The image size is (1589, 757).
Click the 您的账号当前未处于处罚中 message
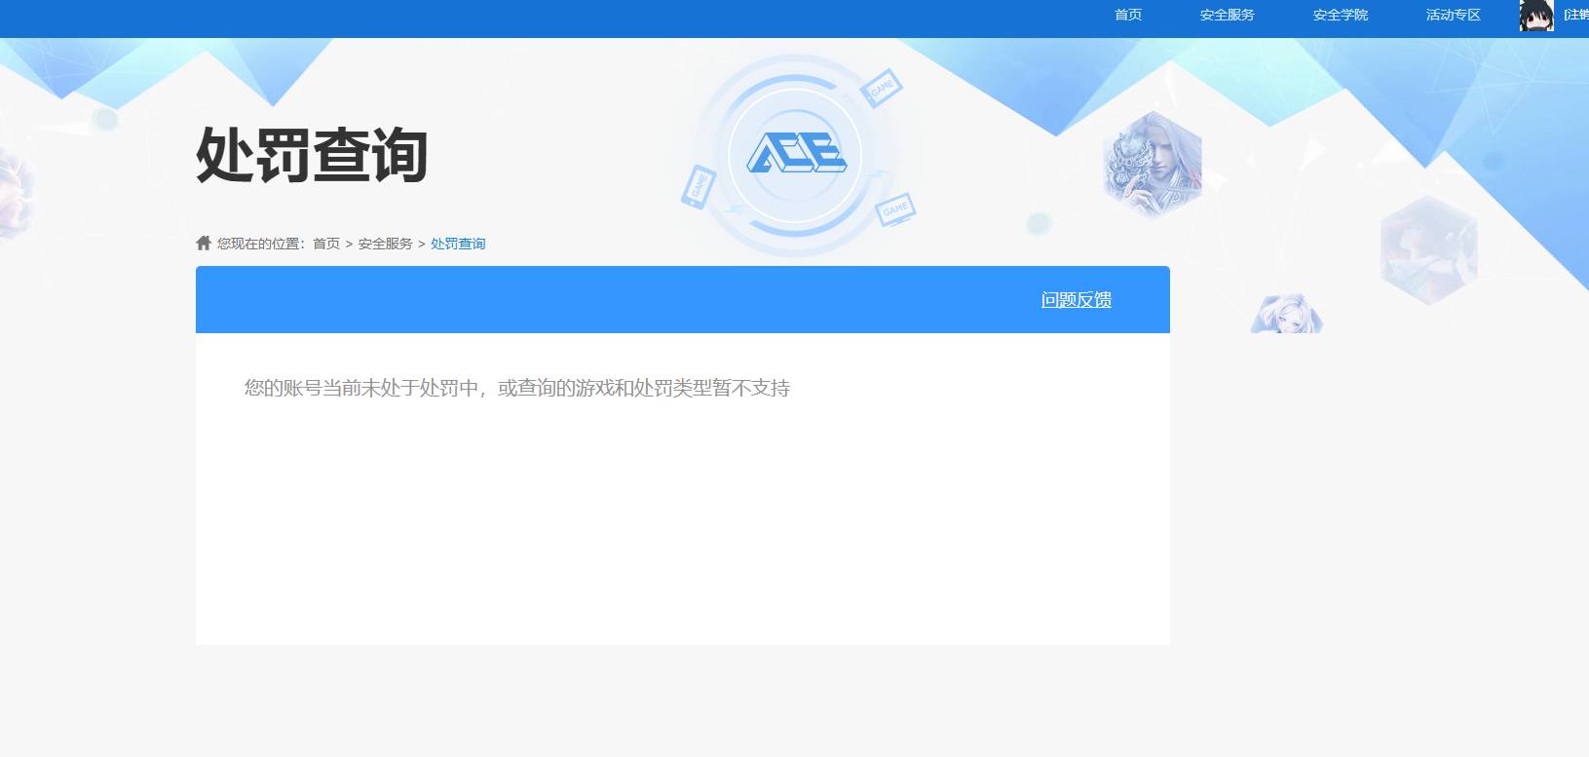pyautogui.click(x=517, y=388)
